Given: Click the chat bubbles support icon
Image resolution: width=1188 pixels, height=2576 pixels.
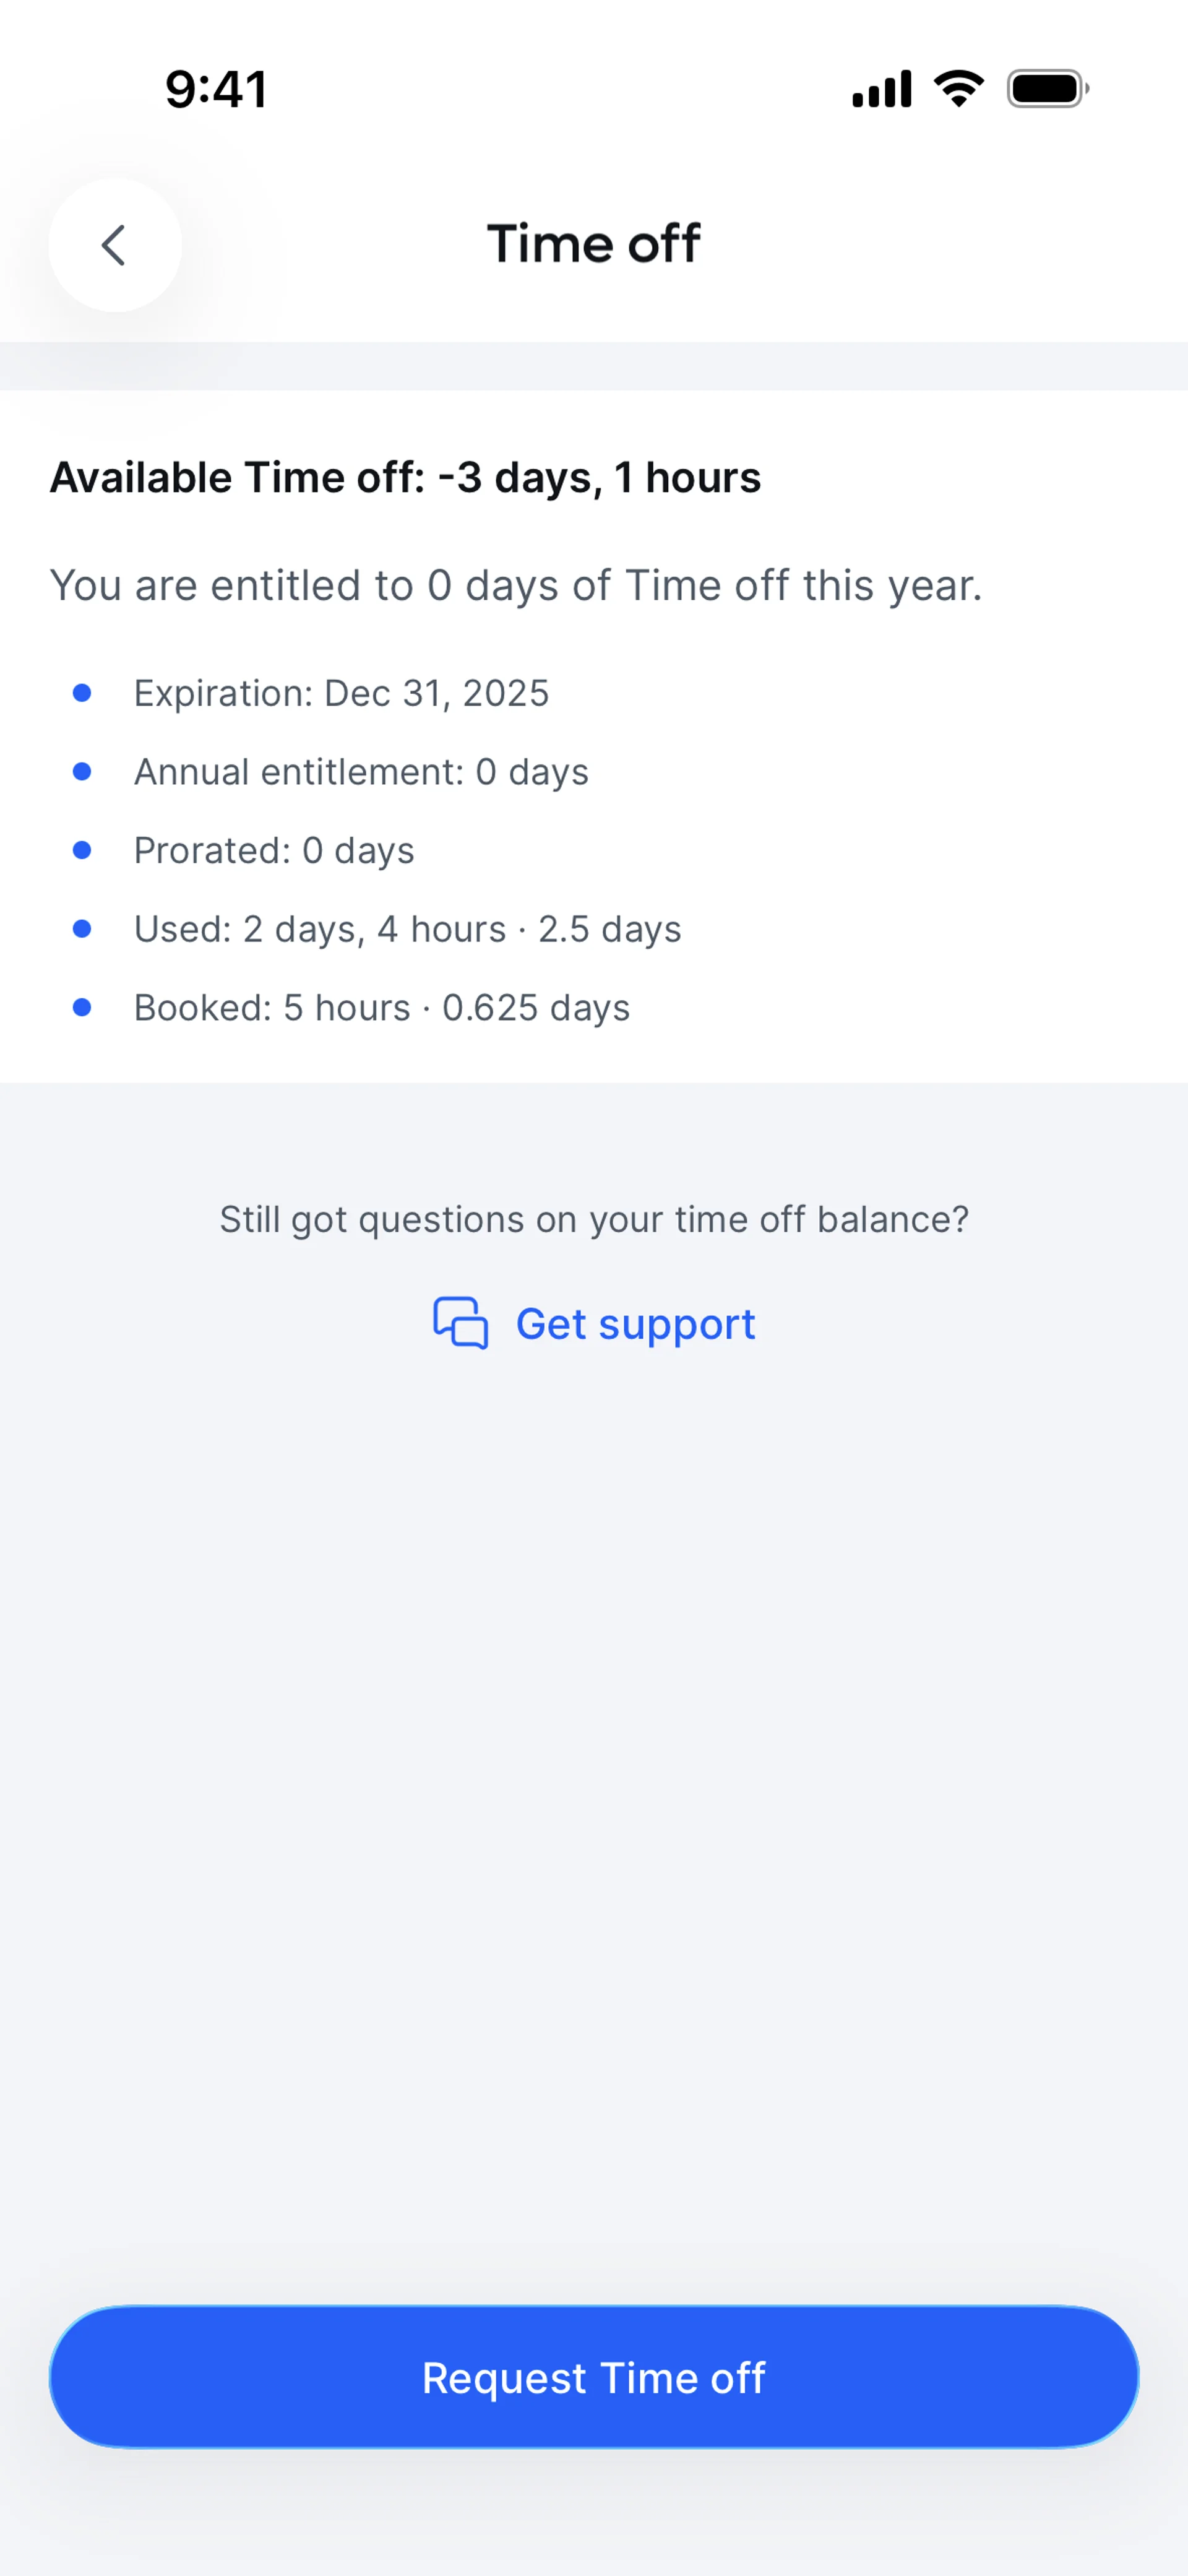Looking at the screenshot, I should pyautogui.click(x=460, y=1323).
